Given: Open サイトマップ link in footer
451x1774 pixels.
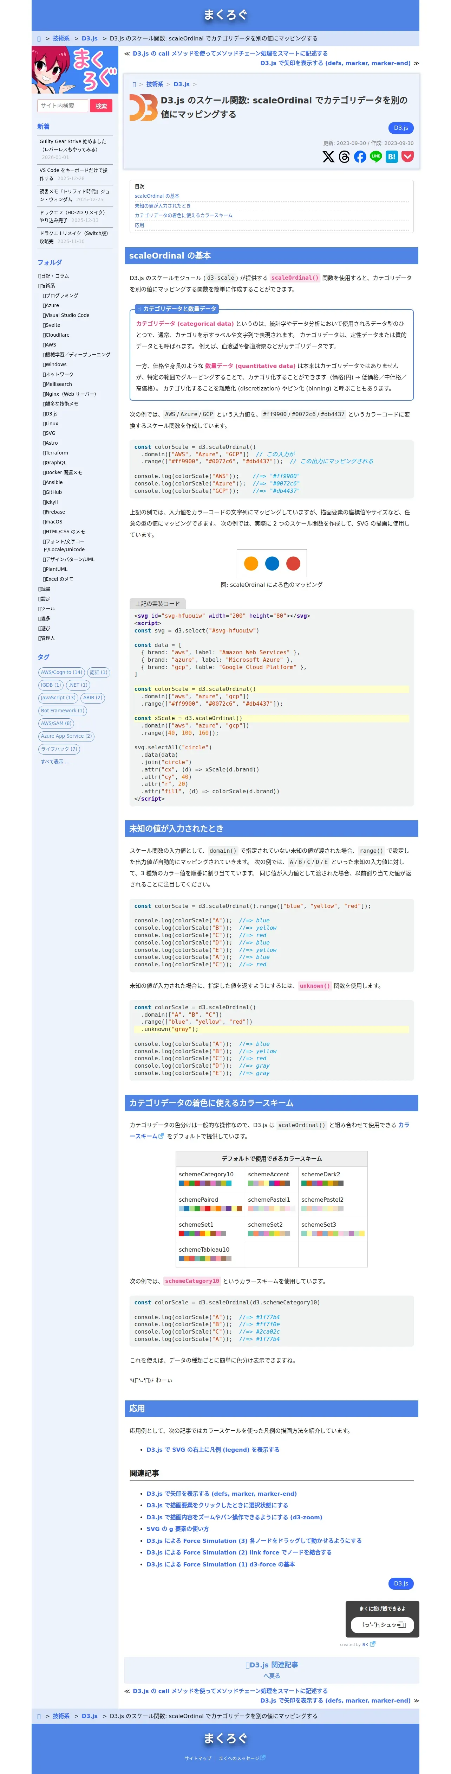Looking at the screenshot, I should pos(198,1757).
